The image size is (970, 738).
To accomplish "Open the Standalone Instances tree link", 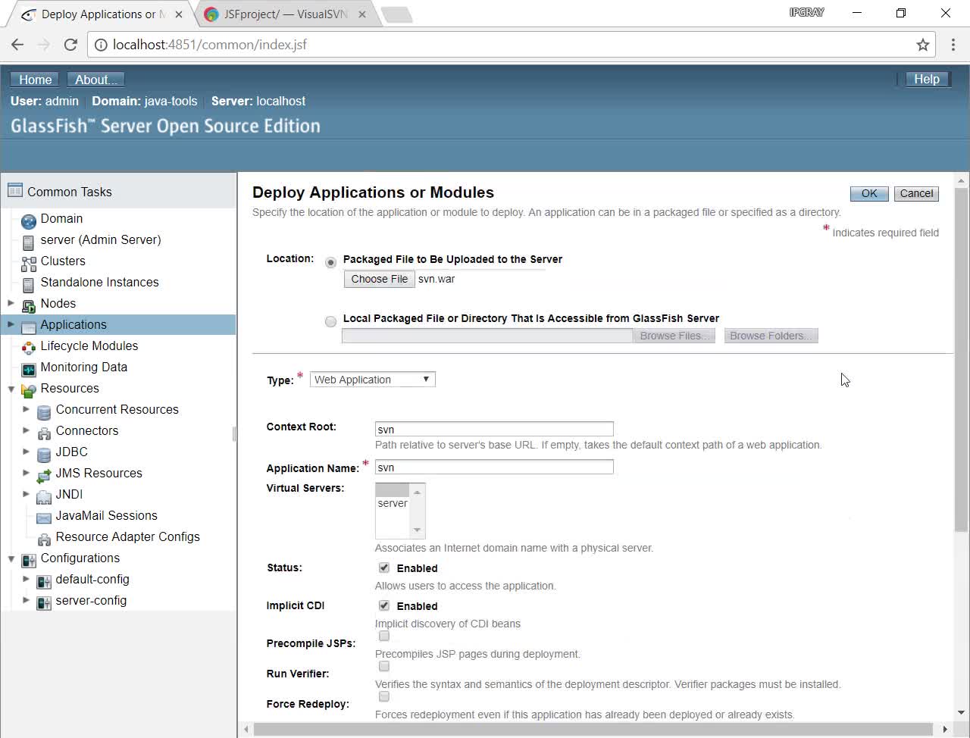I will [100, 282].
